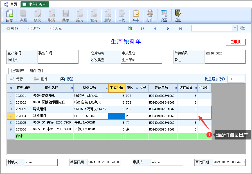252x174 pixels.
Task: Click the green refresh icon
Action: 130,28
